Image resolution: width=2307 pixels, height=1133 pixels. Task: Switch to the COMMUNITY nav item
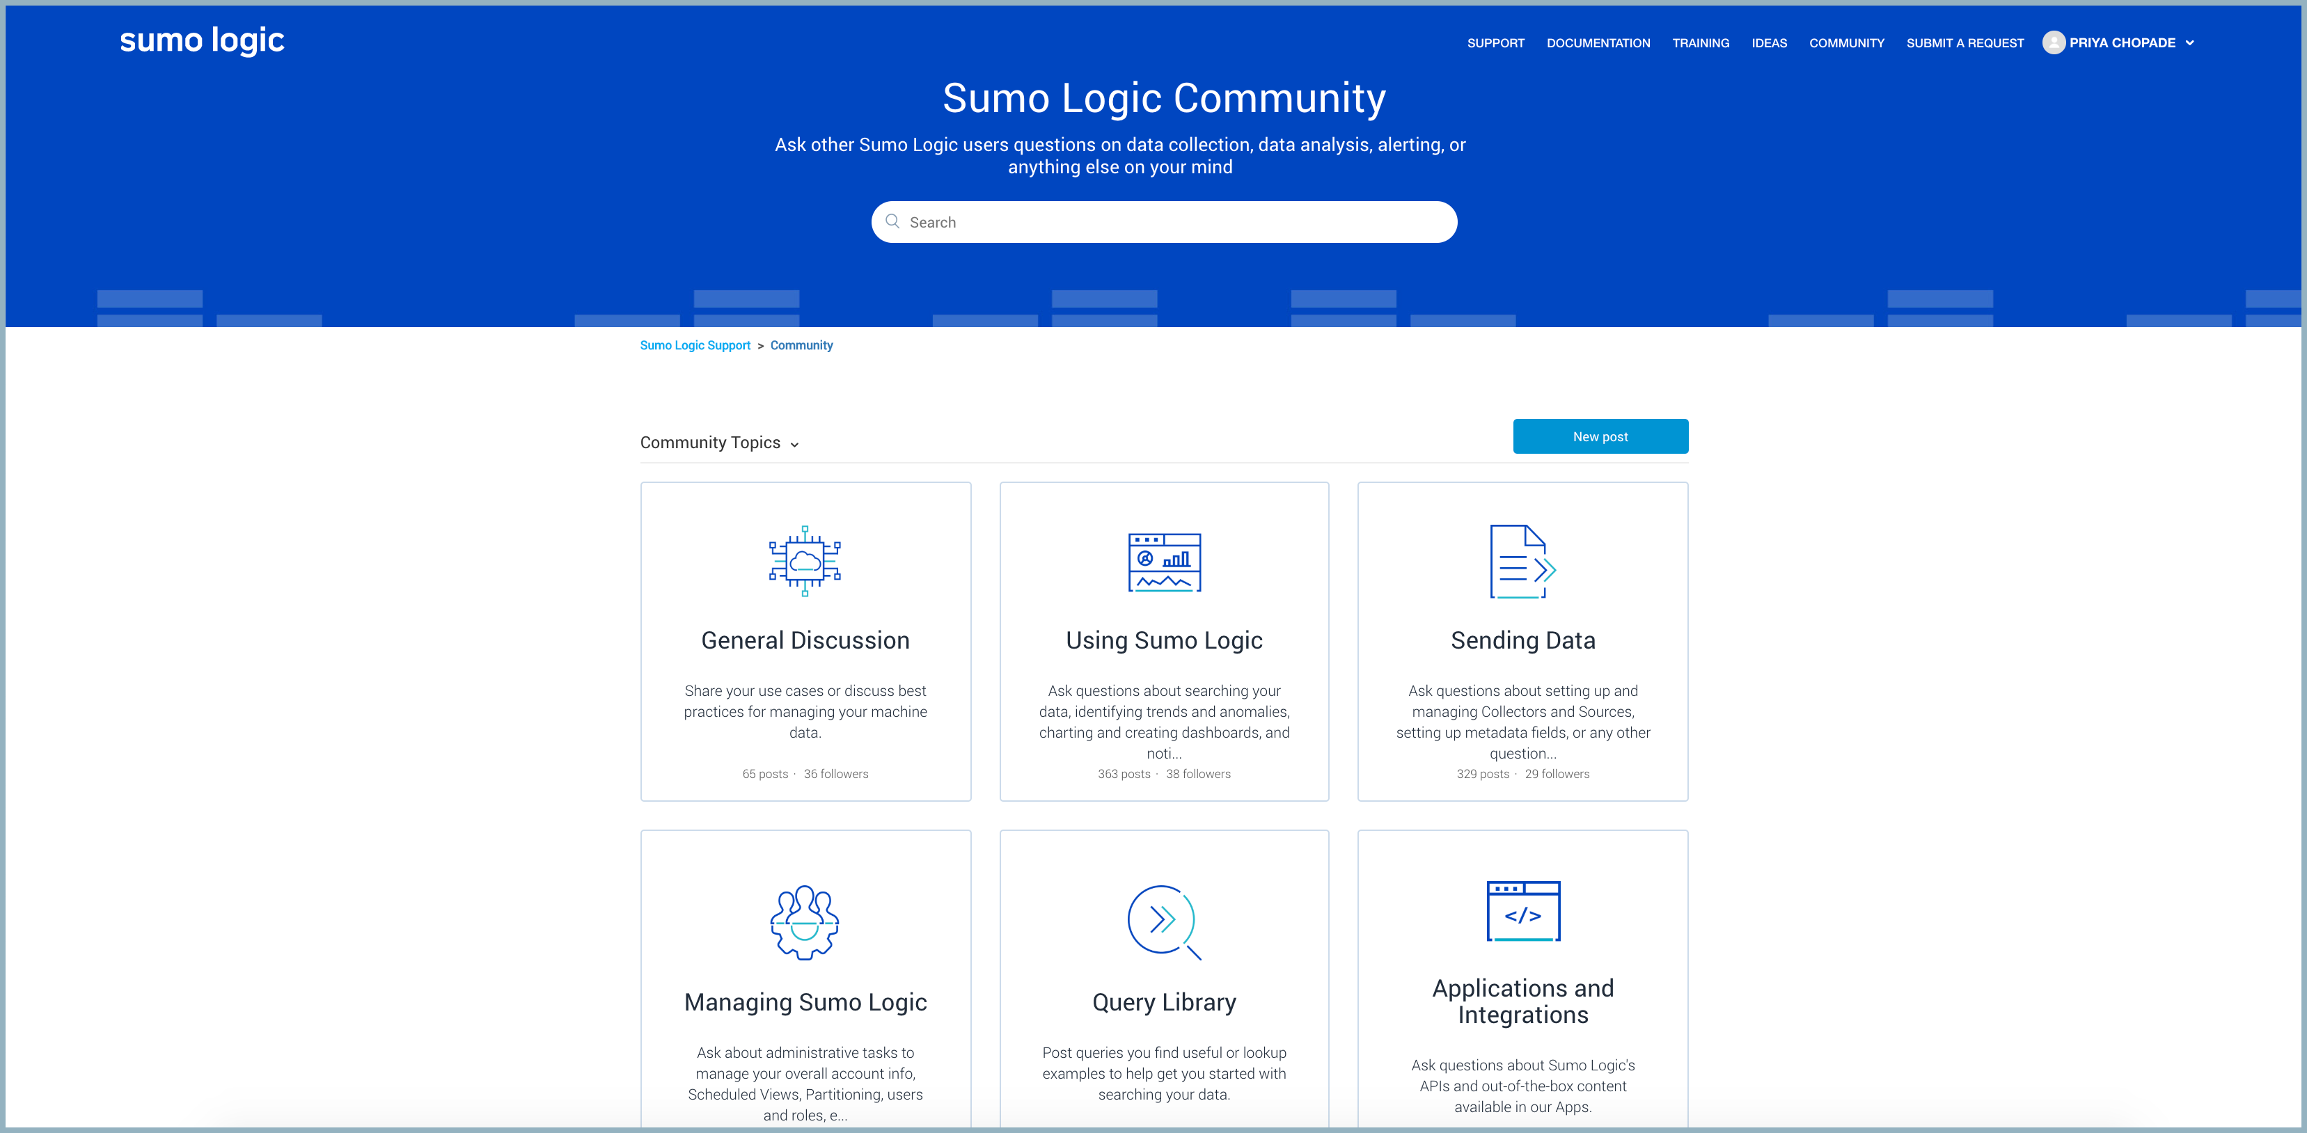click(x=1847, y=42)
